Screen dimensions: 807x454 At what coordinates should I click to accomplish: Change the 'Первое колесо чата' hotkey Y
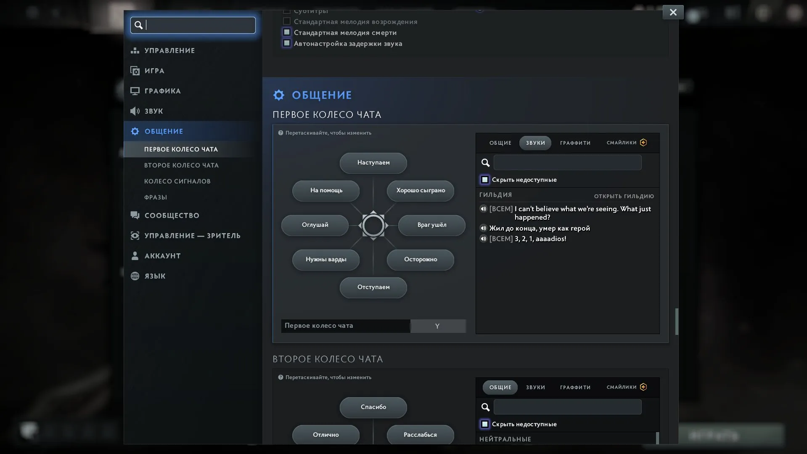coord(438,326)
